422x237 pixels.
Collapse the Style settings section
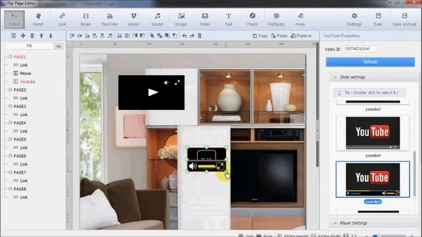(x=335, y=77)
